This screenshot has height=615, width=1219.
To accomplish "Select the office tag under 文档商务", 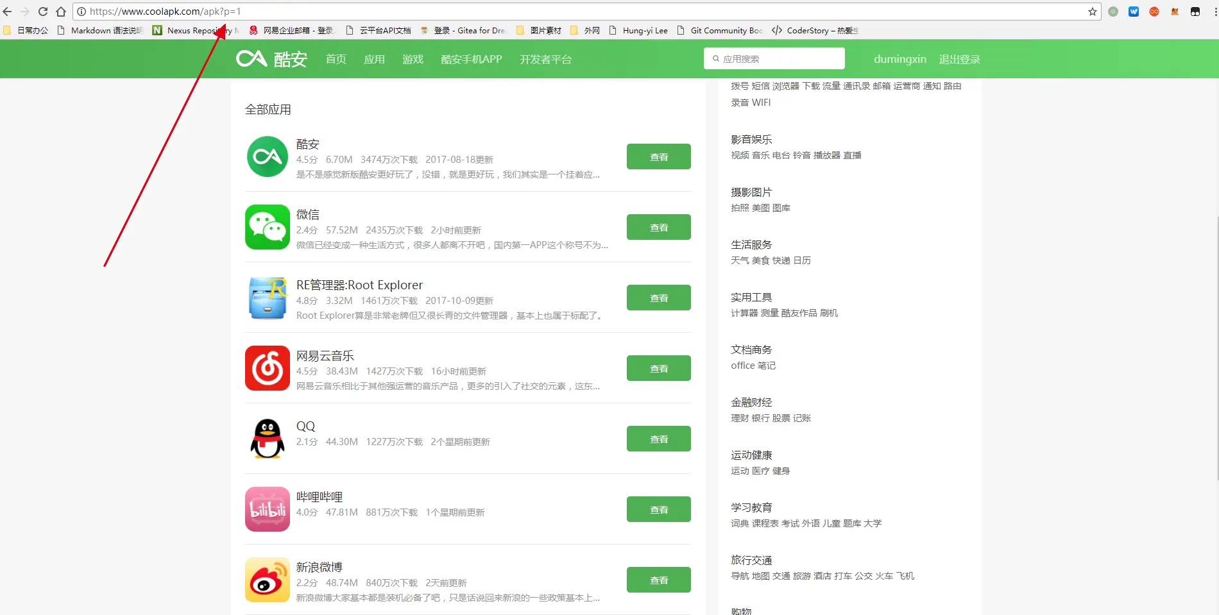I will click(x=743, y=366).
